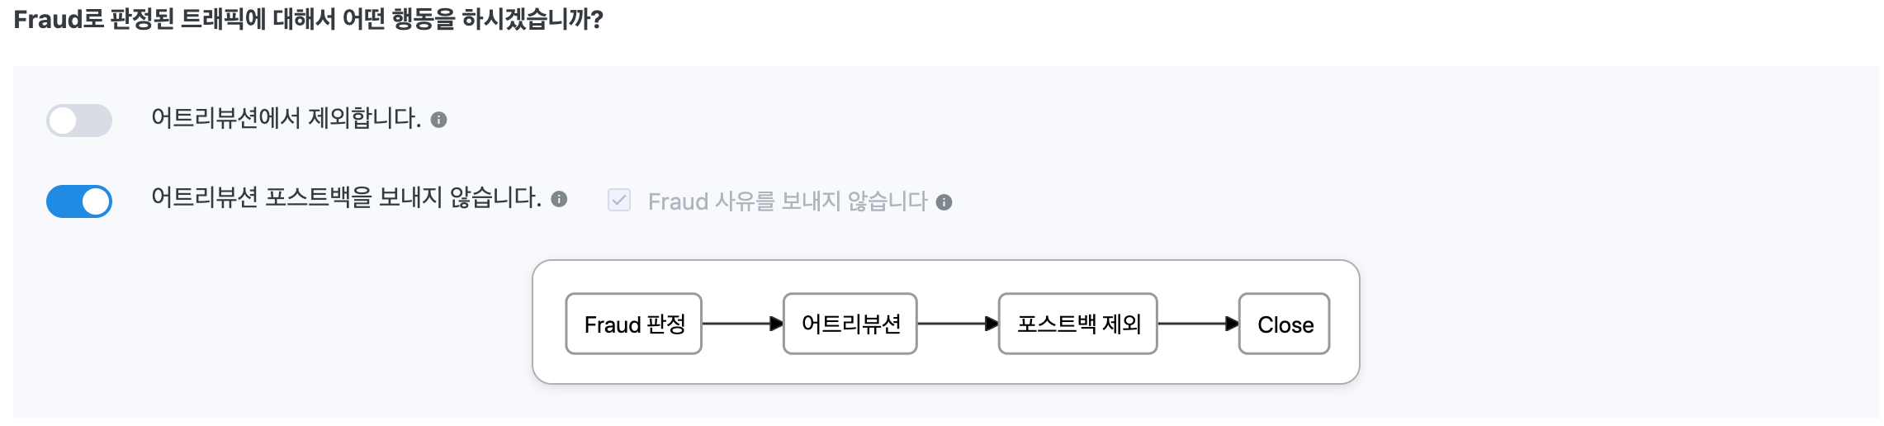This screenshot has height=426, width=1884.
Task: Click info icon beside 어트리뷰션에서 제외합니다
Action: 439,121
